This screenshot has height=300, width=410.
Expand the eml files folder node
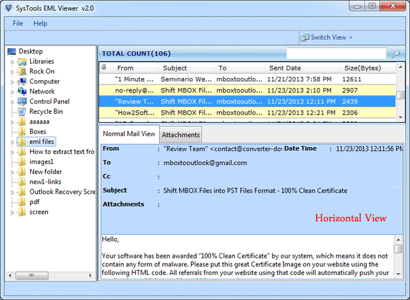12,142
